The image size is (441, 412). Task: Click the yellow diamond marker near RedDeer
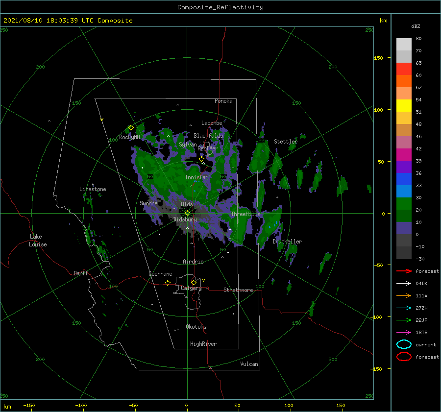click(x=201, y=159)
